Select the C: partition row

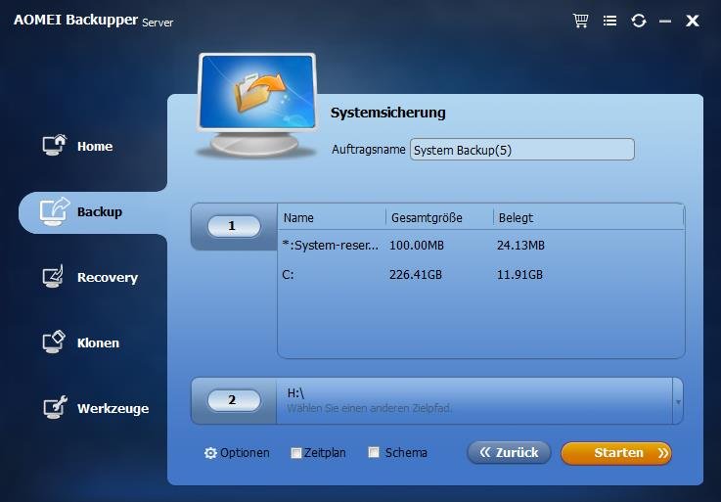pyautogui.click(x=480, y=275)
